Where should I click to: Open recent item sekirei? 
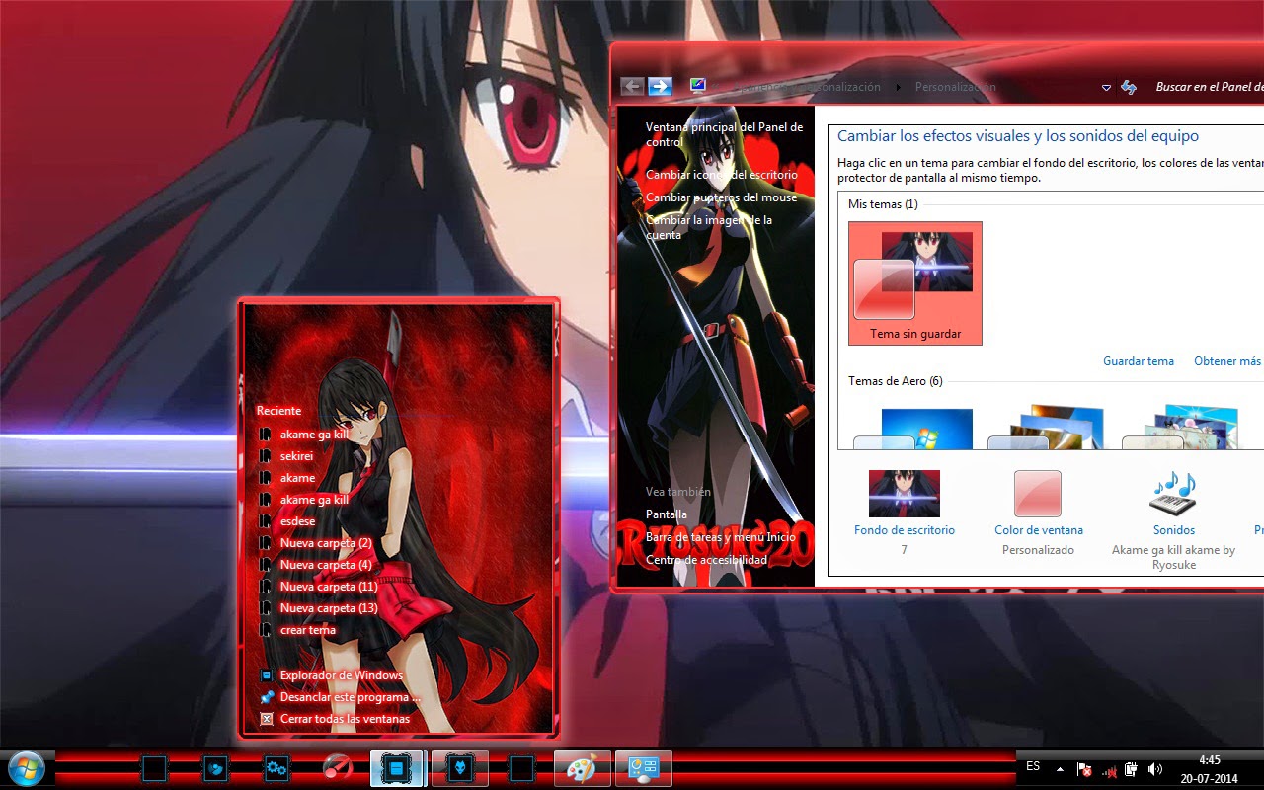coord(296,456)
